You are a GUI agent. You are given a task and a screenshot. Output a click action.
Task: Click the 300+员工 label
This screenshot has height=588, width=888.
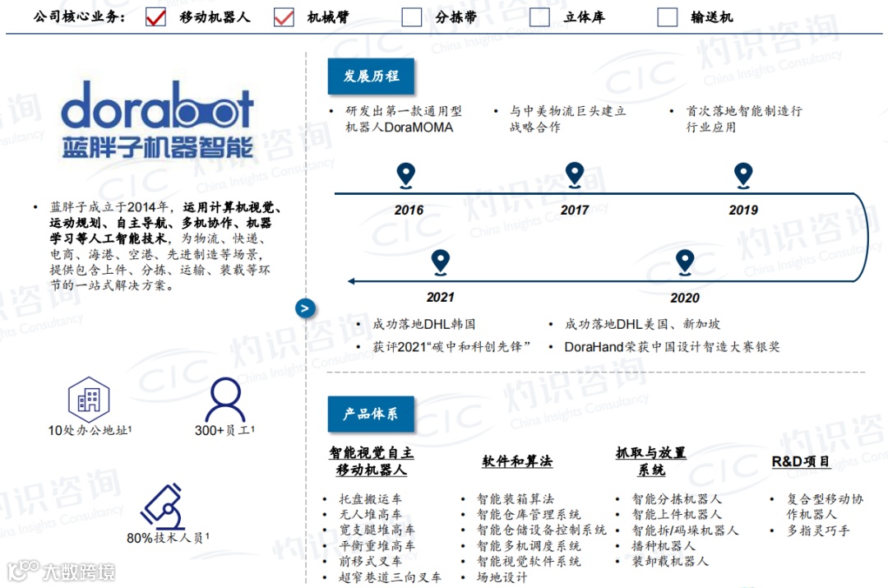click(x=224, y=431)
